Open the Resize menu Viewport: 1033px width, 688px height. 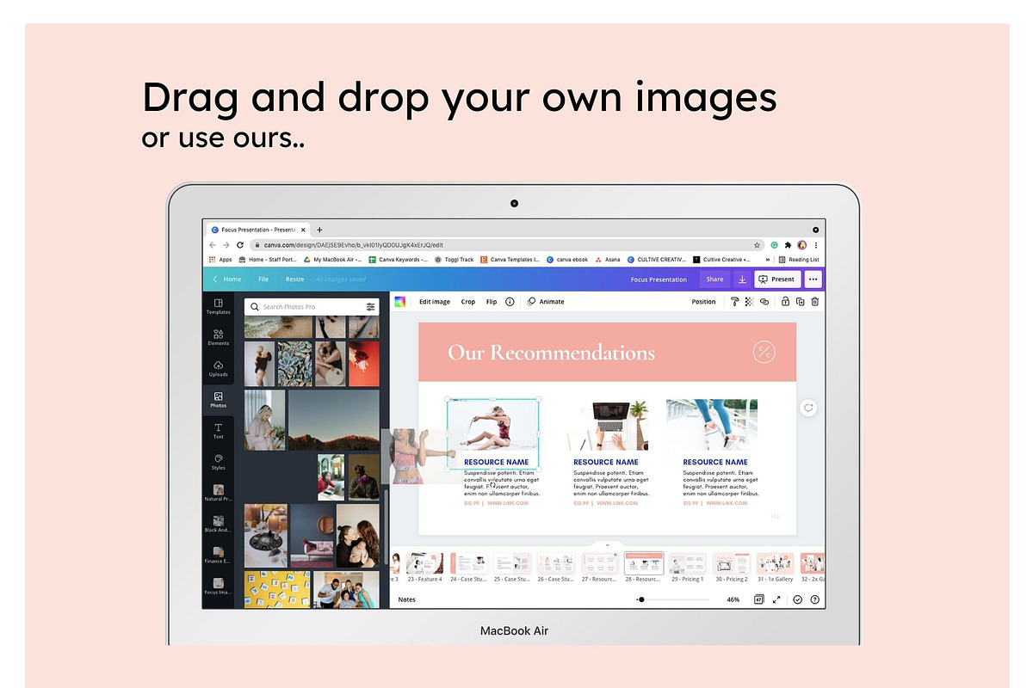[x=294, y=279]
